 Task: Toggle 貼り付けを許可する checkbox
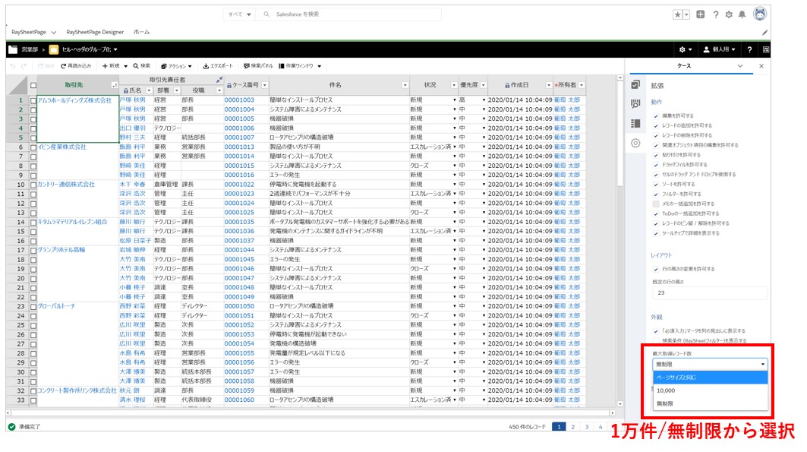point(656,155)
